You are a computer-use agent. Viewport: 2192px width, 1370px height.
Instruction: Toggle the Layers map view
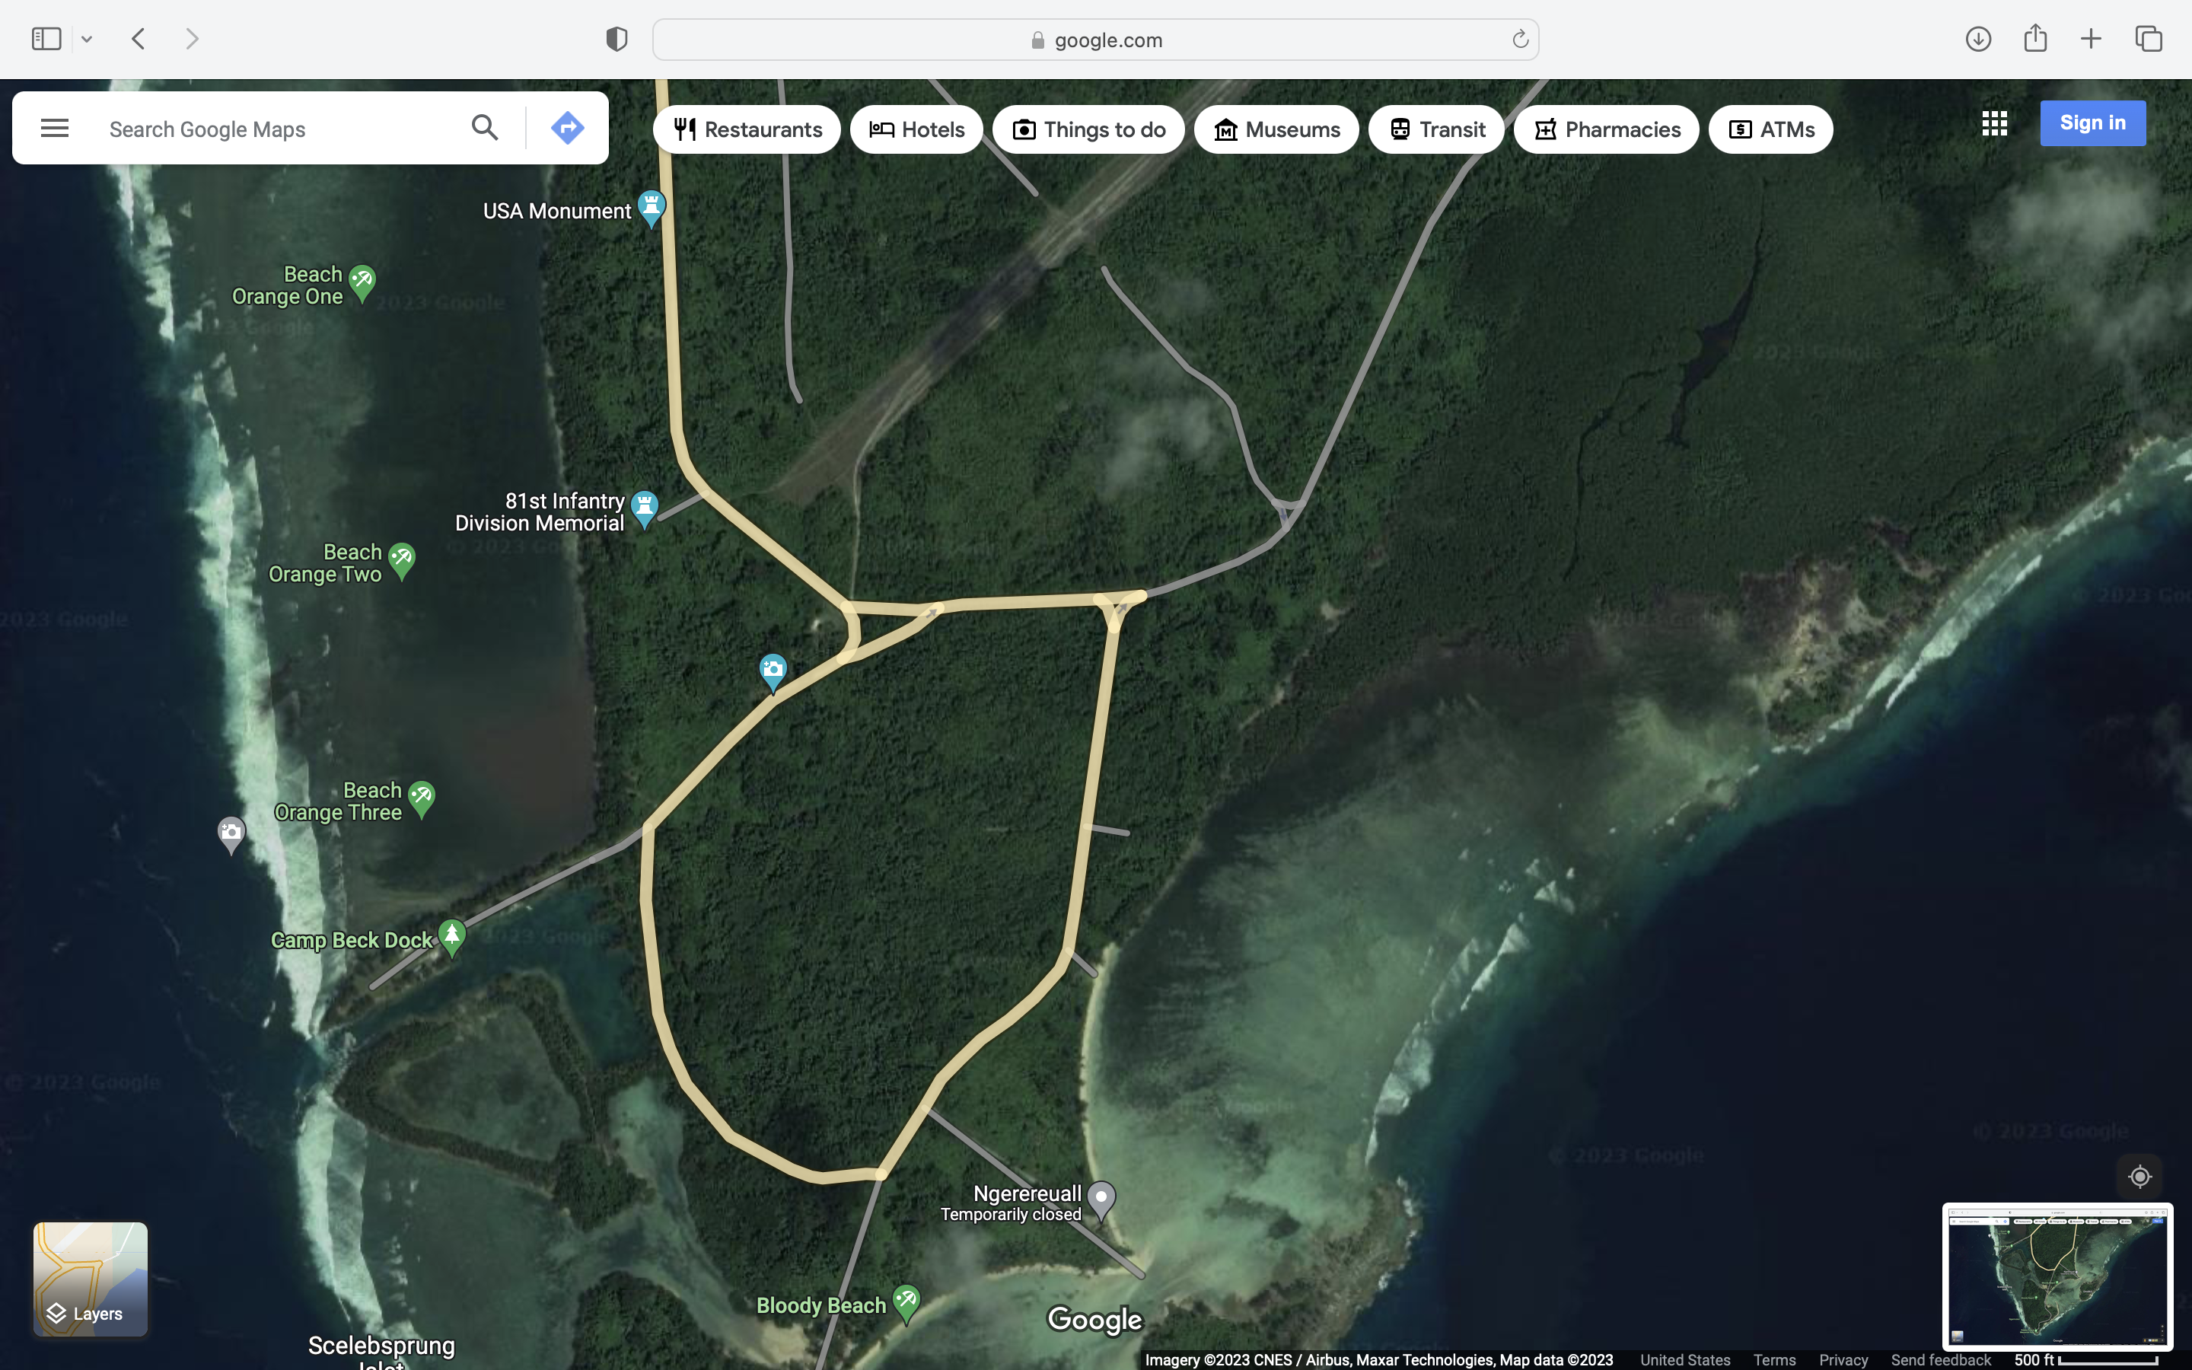pyautogui.click(x=91, y=1279)
